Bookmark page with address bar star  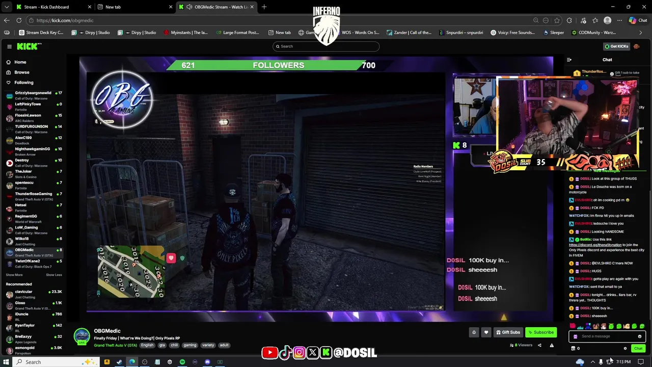tap(557, 20)
